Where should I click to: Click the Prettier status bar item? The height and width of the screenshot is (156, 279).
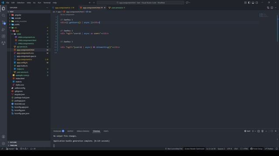(x=269, y=149)
